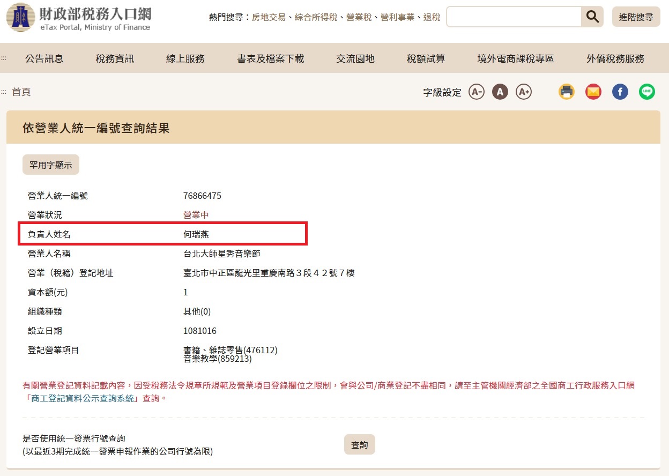Click the printer icon

coord(567,92)
